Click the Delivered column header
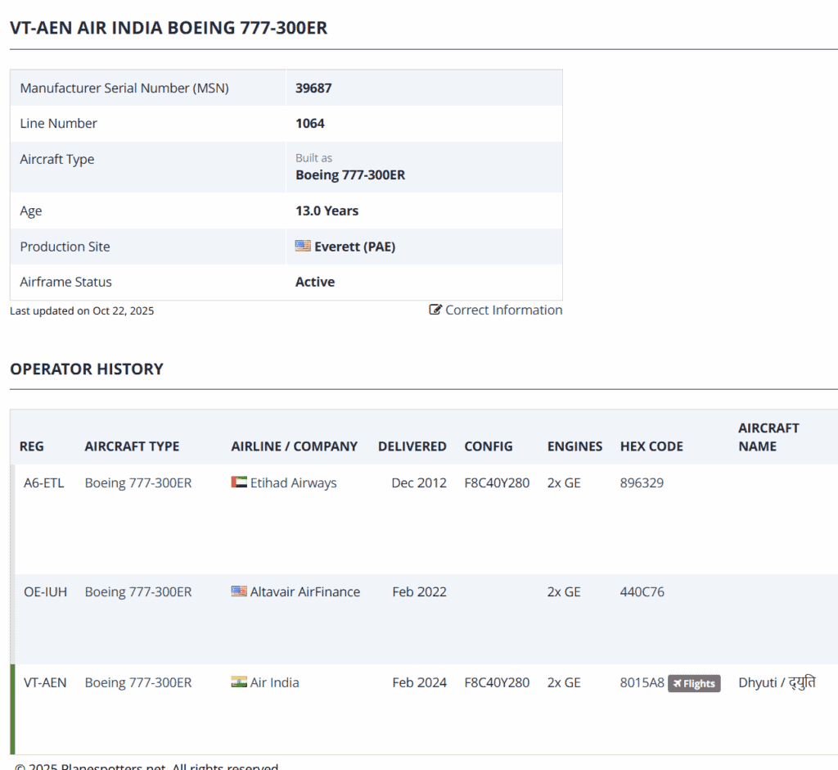This screenshot has width=838, height=770. (412, 446)
